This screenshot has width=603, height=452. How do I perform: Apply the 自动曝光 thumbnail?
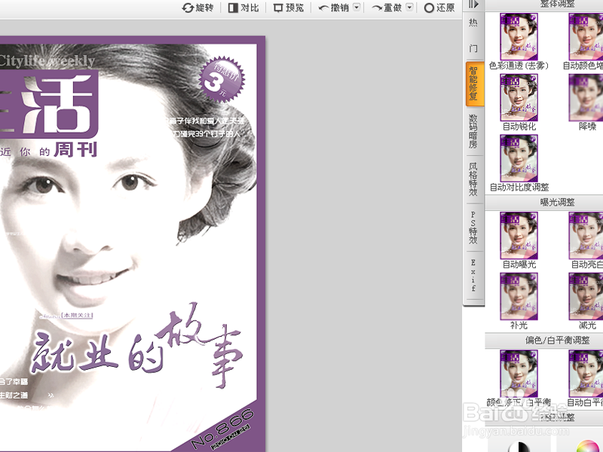click(x=519, y=235)
